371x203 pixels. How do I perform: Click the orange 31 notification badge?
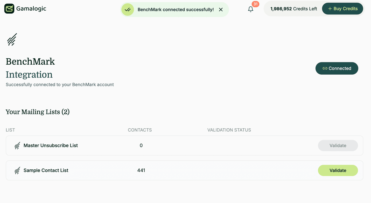(255, 4)
